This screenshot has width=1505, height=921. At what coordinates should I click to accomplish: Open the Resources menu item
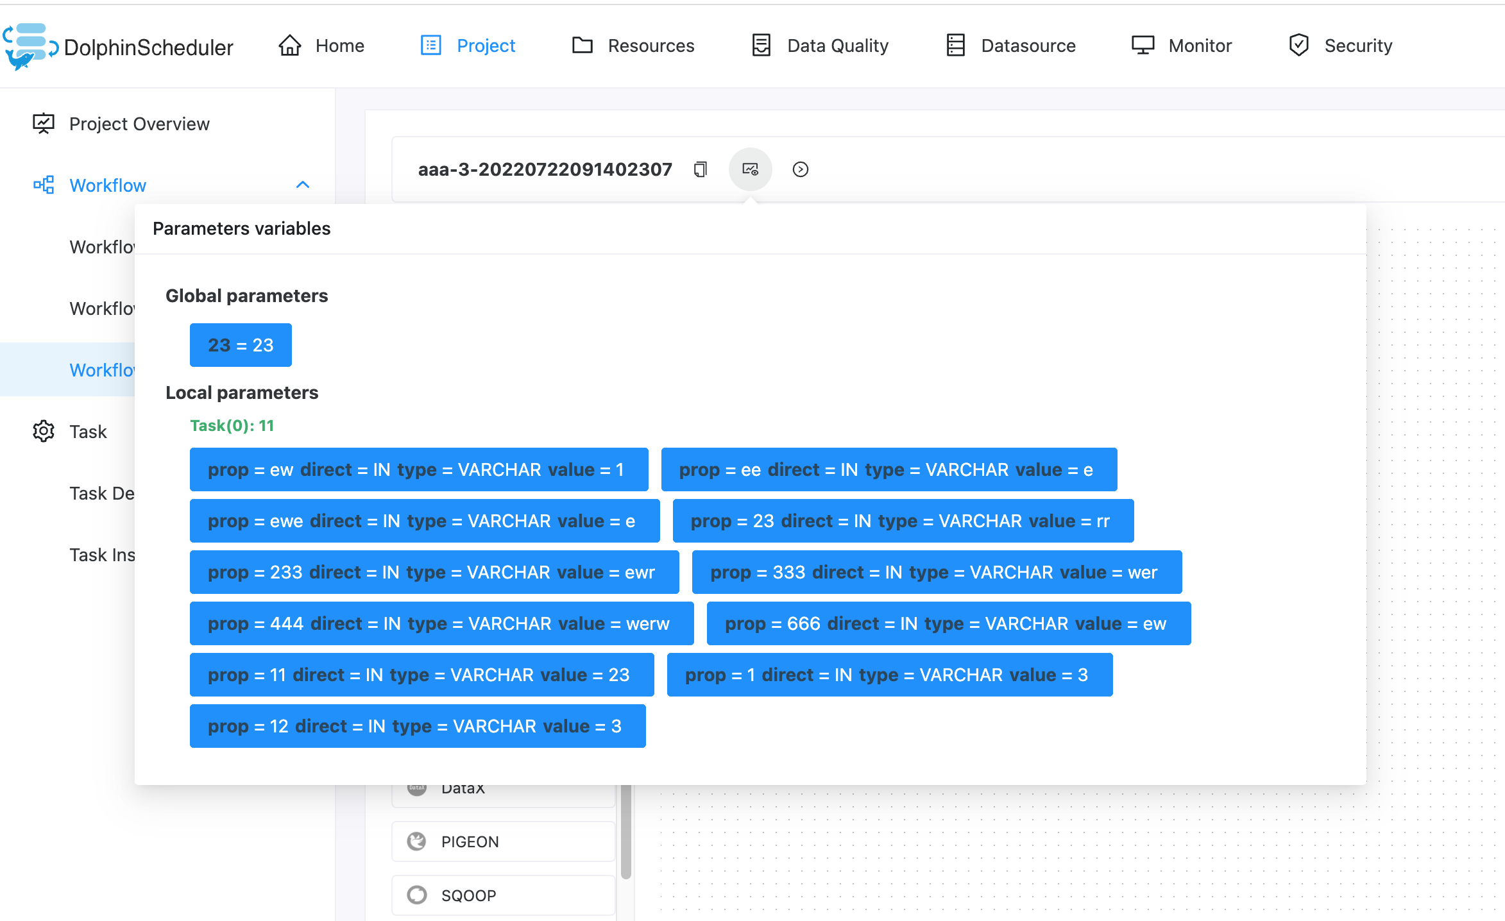click(633, 46)
